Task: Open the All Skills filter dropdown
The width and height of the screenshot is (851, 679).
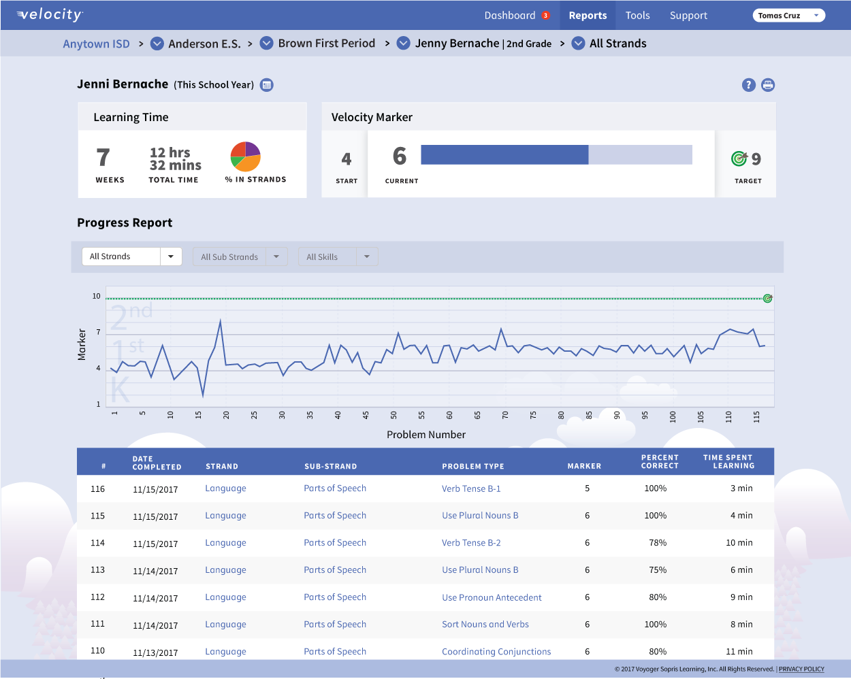Action: click(338, 256)
